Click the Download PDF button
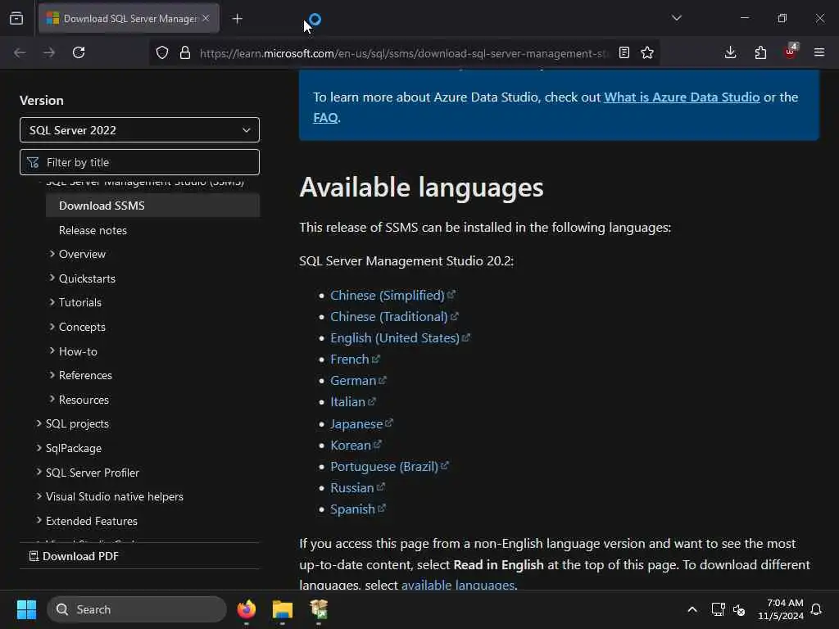This screenshot has height=629, width=839. pos(74,556)
